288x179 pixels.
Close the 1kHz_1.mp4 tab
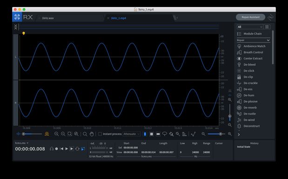108,18
